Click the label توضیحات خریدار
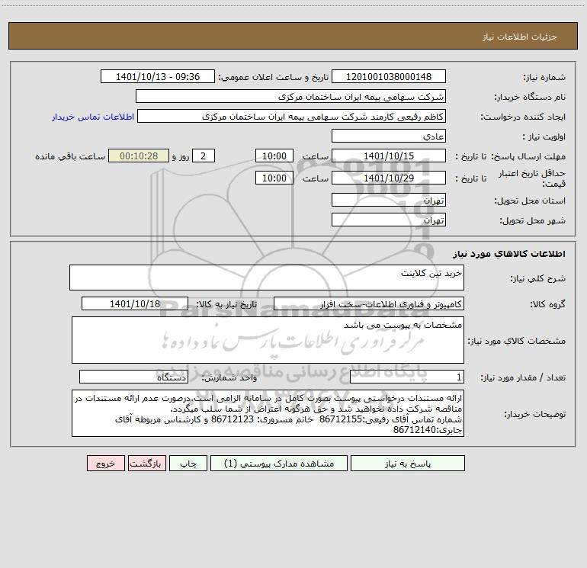The width and height of the screenshot is (587, 568). 535,414
